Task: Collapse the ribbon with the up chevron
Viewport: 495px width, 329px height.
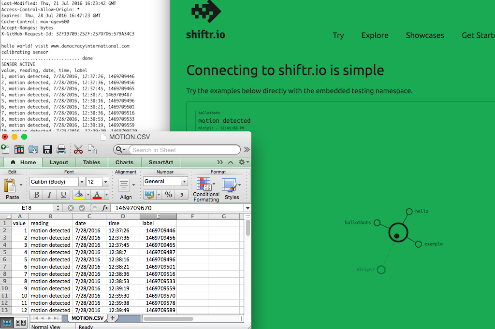Action: pyautogui.click(x=231, y=162)
